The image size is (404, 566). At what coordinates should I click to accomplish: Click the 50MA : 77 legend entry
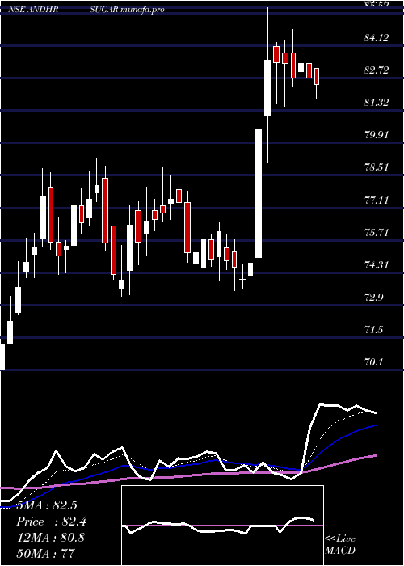pos(45,553)
